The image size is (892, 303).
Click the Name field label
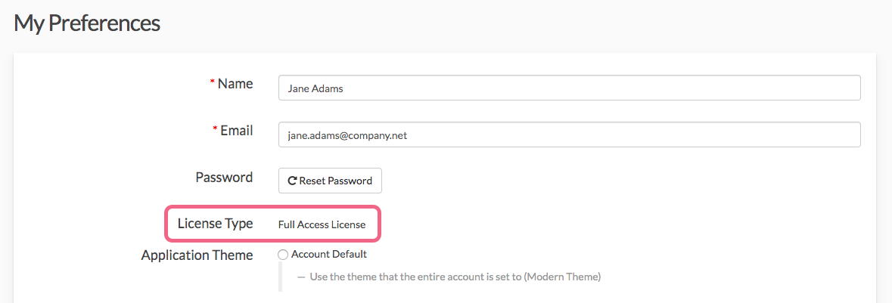(x=235, y=84)
